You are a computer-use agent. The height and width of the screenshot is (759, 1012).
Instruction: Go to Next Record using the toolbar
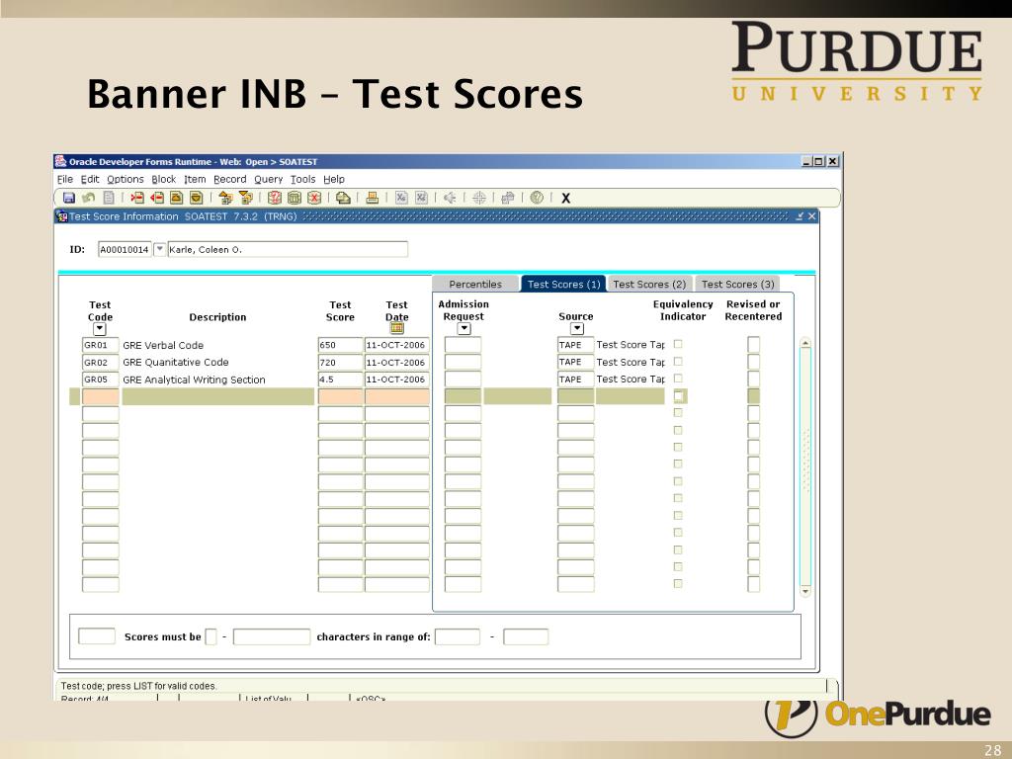click(x=197, y=198)
